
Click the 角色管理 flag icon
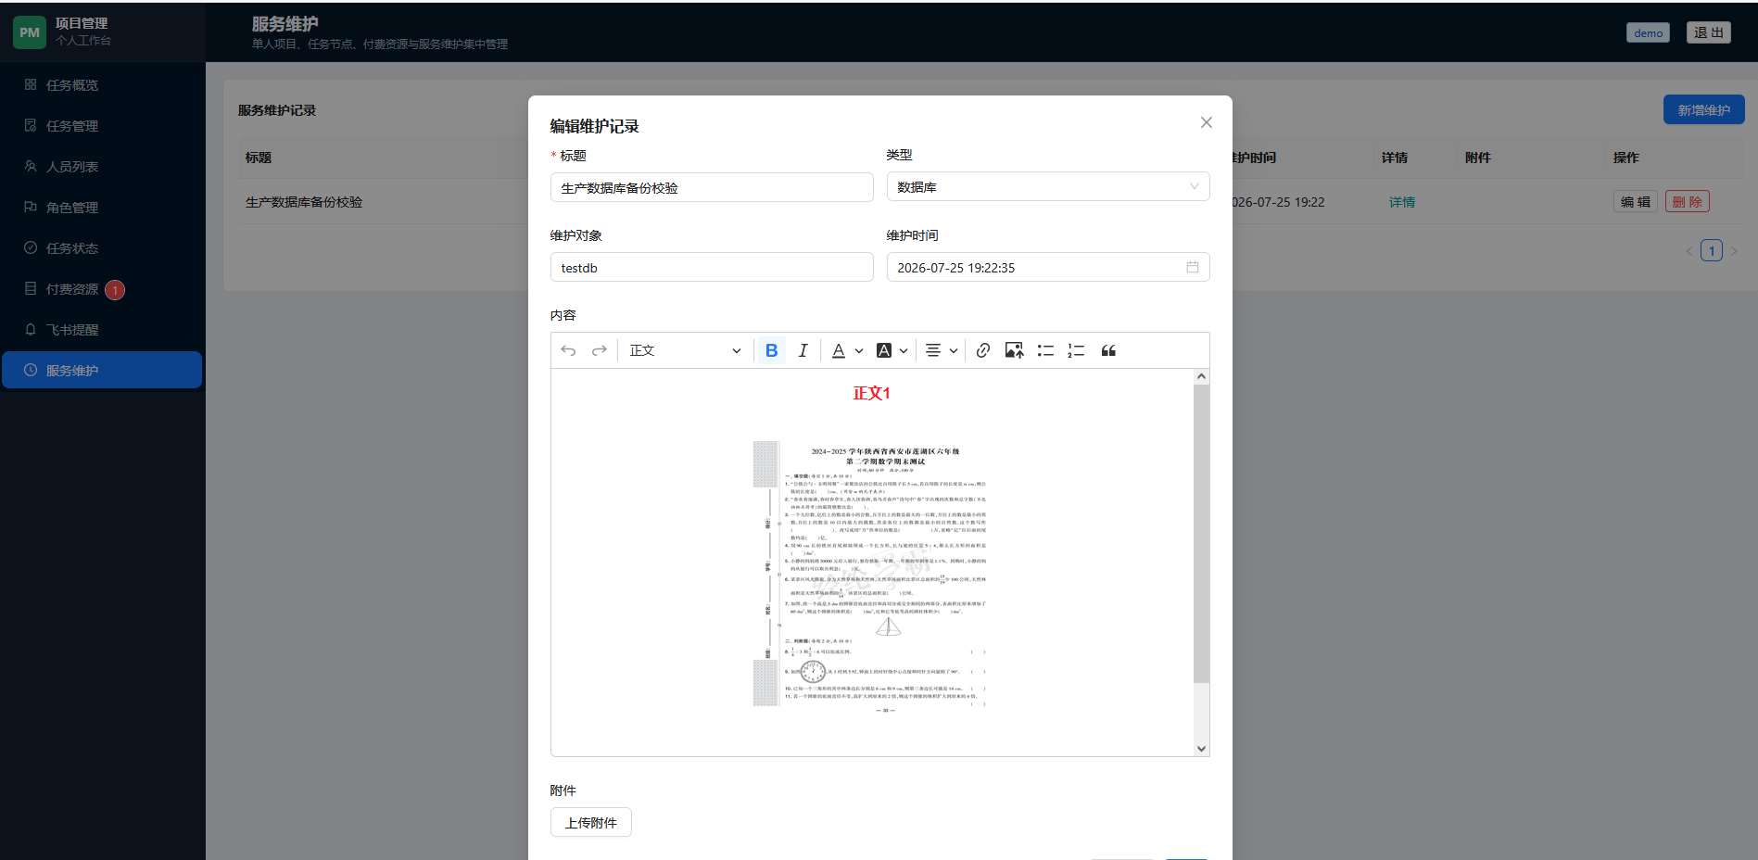tap(31, 207)
